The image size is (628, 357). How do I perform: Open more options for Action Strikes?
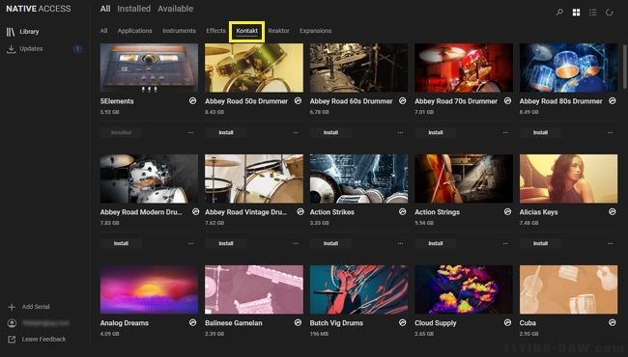(401, 243)
